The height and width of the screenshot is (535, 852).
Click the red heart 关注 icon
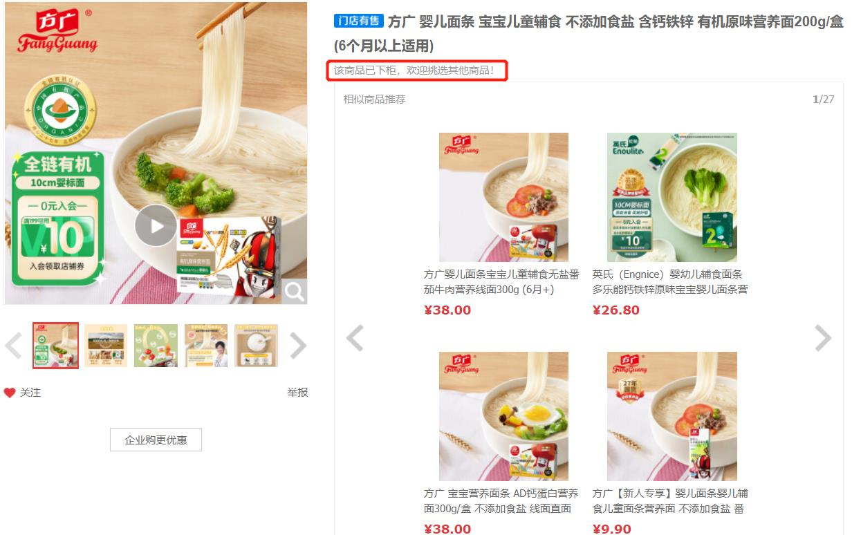coord(10,393)
